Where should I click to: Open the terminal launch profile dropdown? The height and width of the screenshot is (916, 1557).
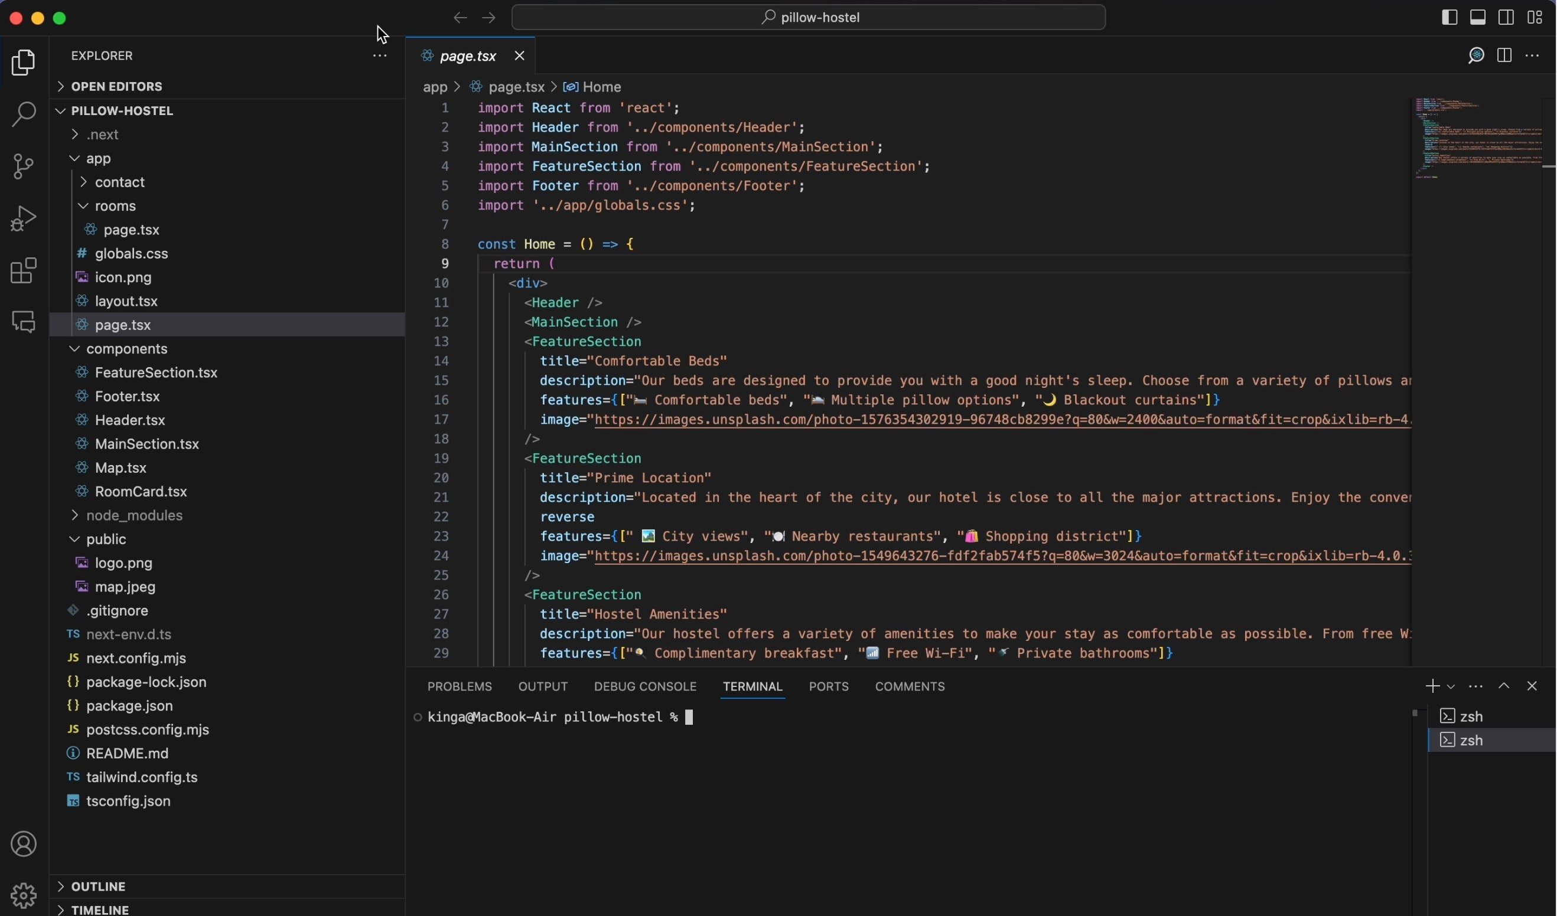(x=1450, y=686)
